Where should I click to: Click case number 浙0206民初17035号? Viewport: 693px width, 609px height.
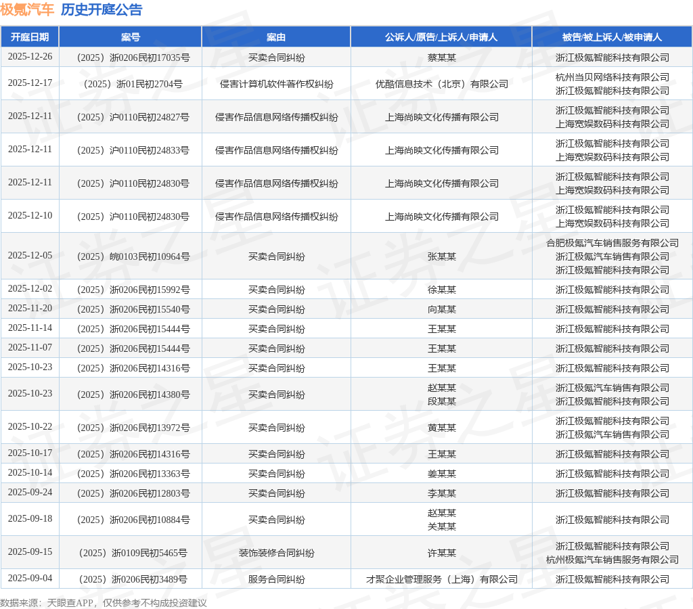tap(133, 58)
